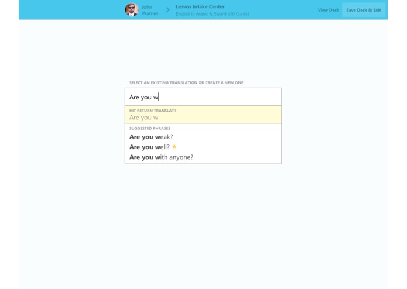Click Save Deck & Exit button
The height and width of the screenshot is (289, 407).
pos(364,10)
